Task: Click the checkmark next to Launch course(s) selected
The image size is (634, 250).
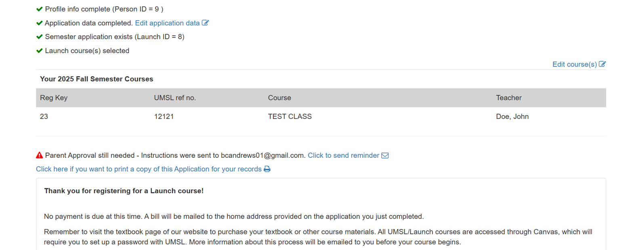Action: point(39,50)
